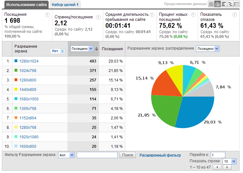Open pie chart metric dropdown beside 'распределение'
The height and width of the screenshot is (173, 243).
(x=208, y=49)
